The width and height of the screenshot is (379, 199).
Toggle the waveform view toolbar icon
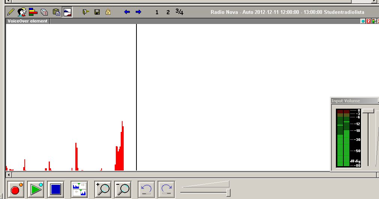(x=67, y=12)
